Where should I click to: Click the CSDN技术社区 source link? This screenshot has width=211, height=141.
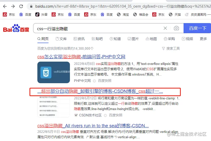90,115
